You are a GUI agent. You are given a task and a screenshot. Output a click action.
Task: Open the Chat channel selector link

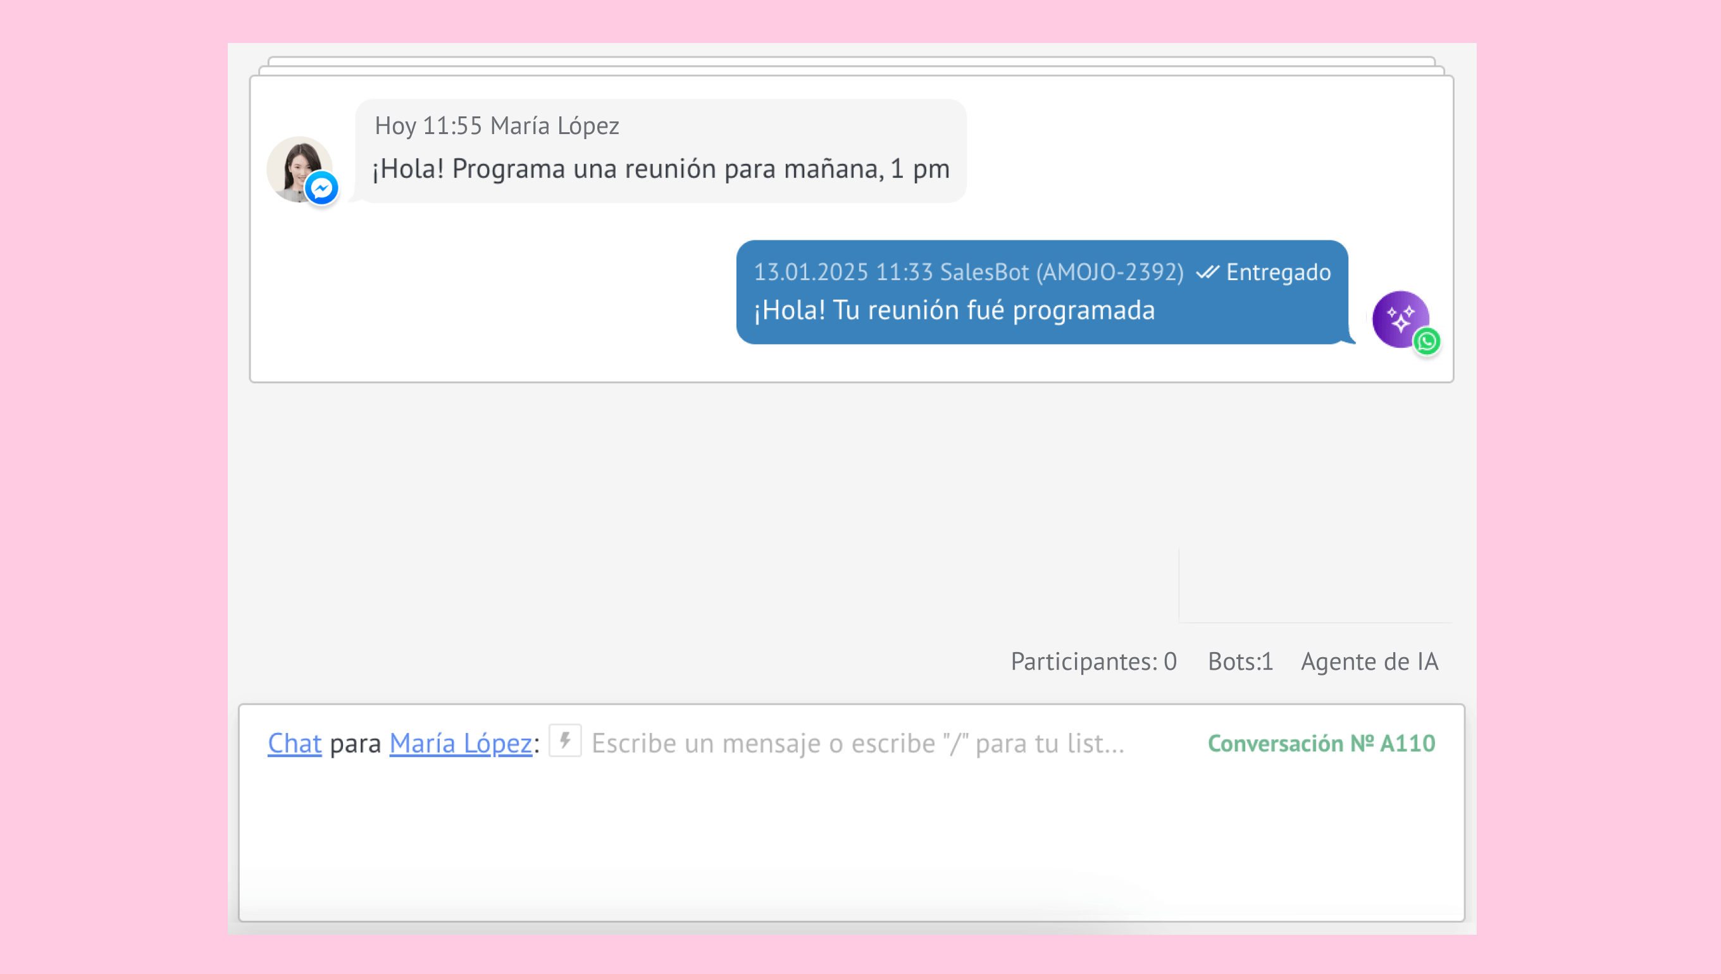294,743
